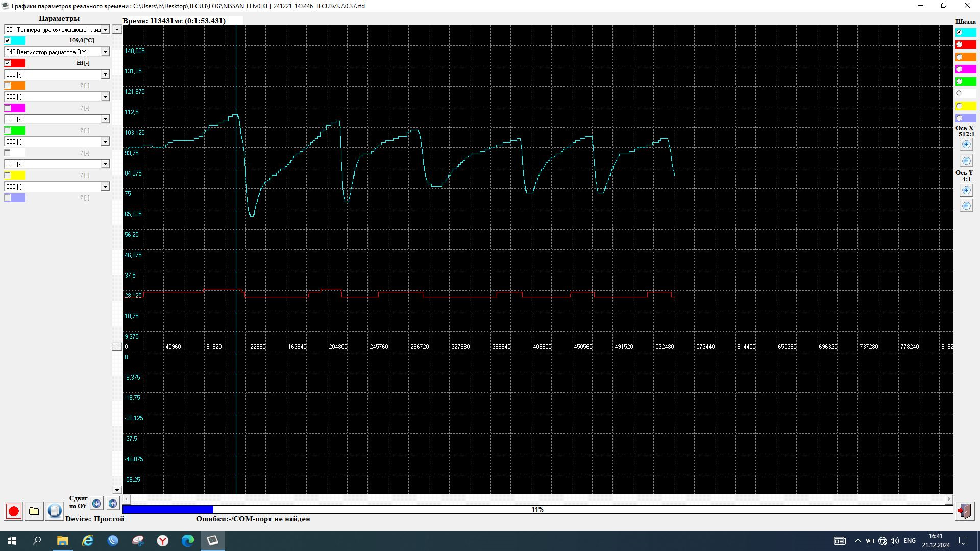
Task: Open log file via folder icon
Action: coord(34,511)
